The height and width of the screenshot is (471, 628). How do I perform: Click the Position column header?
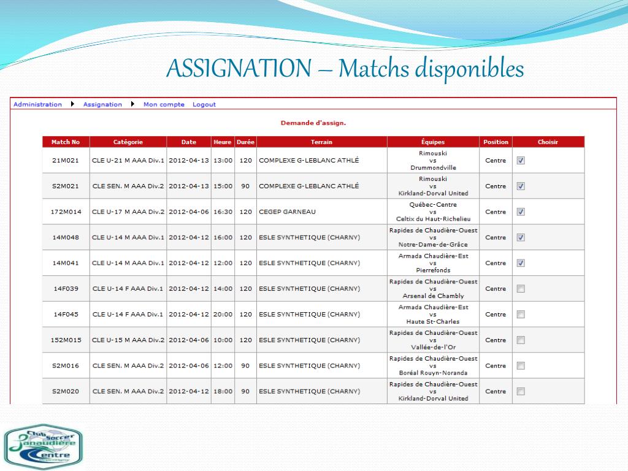pyautogui.click(x=496, y=142)
